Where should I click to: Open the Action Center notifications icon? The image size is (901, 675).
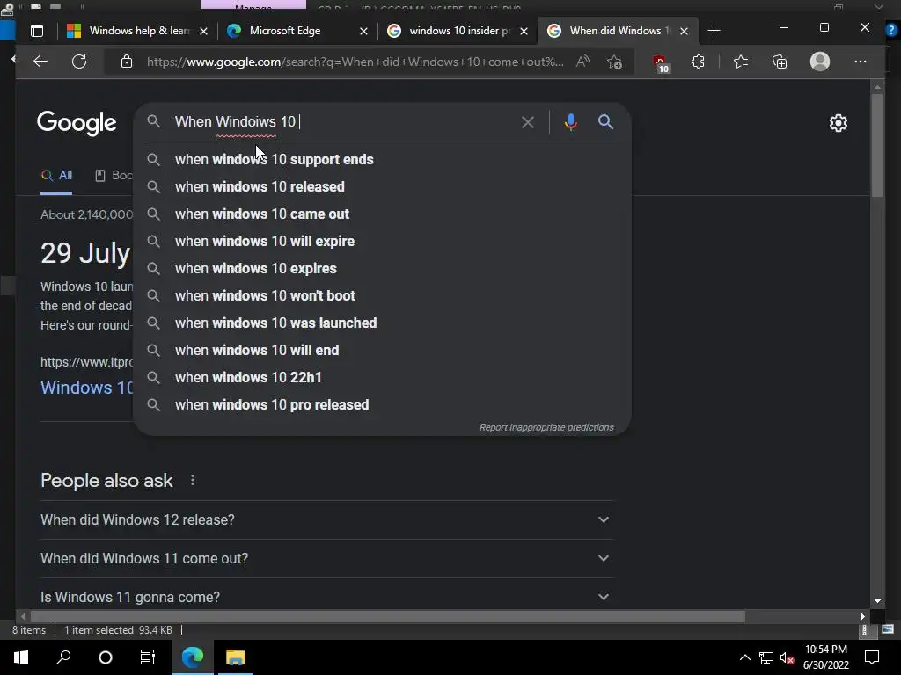(872, 657)
